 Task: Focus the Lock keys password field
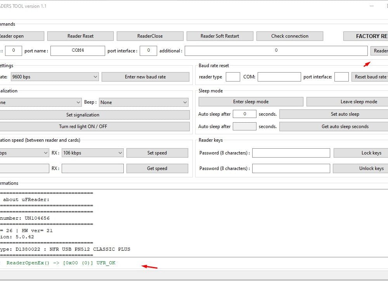291,153
